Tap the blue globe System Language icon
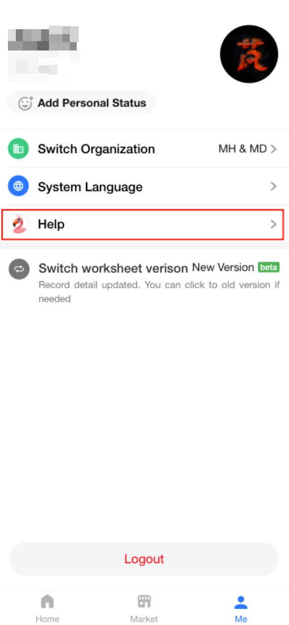289x625 pixels. tap(18, 187)
